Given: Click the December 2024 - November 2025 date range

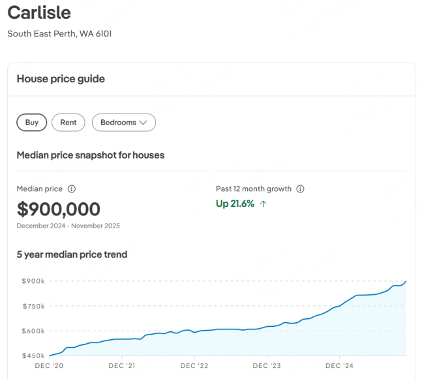Looking at the screenshot, I should coord(68,226).
